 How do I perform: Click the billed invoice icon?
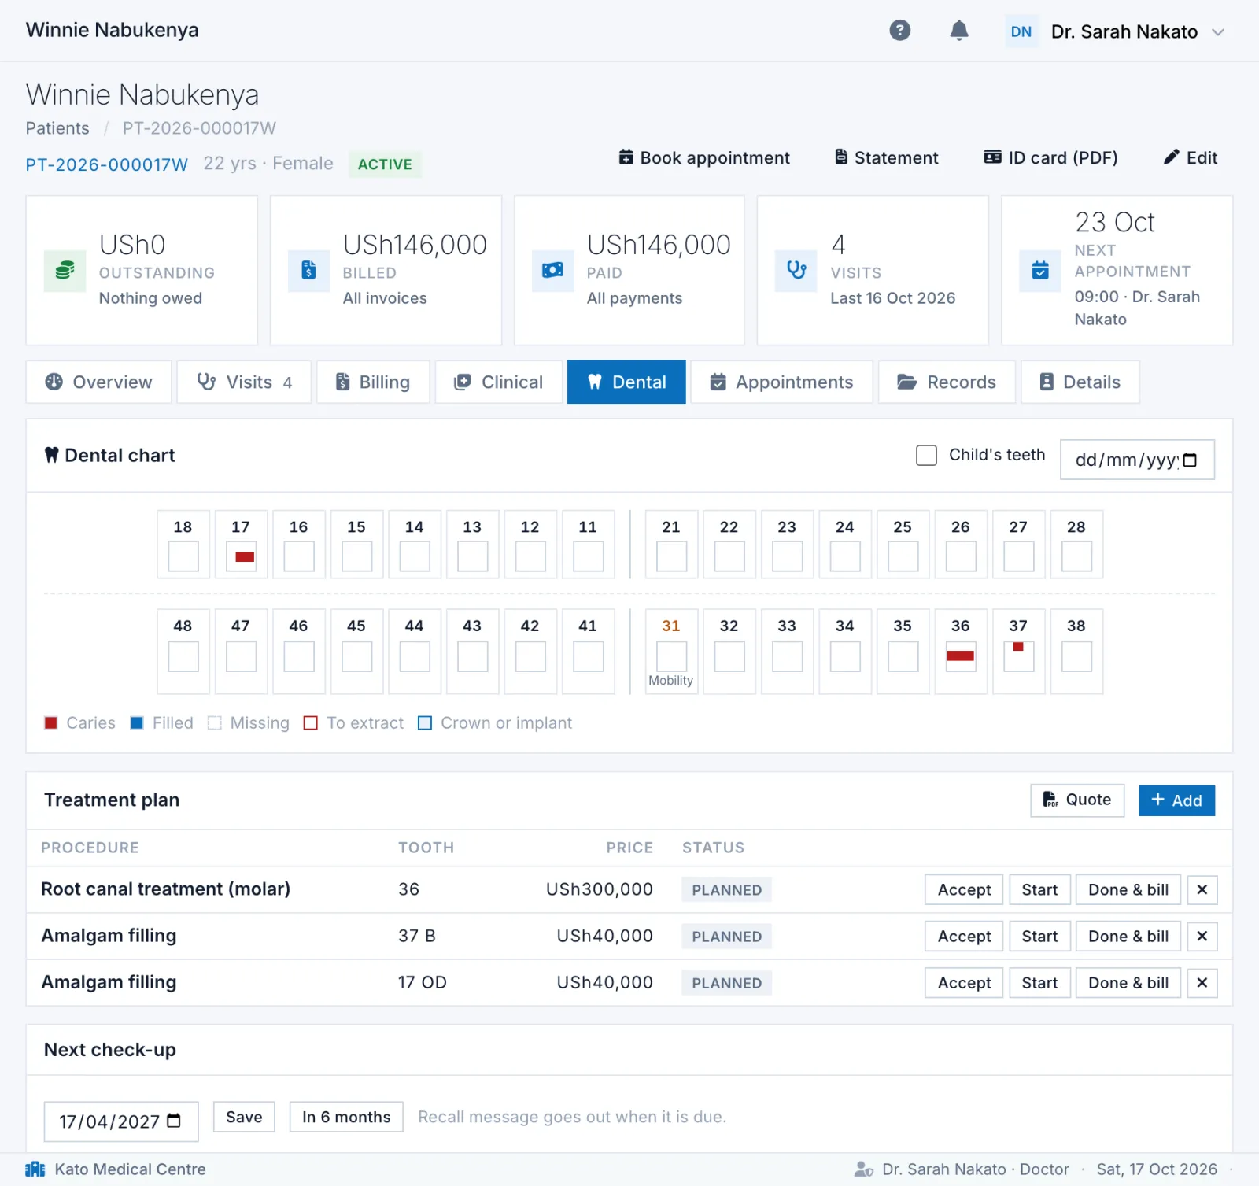coord(308,271)
